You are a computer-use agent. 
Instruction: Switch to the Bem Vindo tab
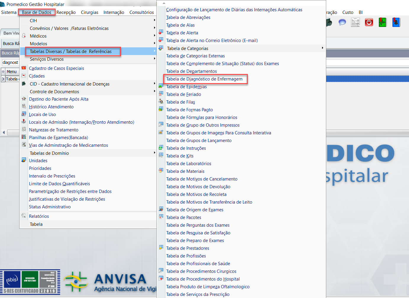[10, 33]
